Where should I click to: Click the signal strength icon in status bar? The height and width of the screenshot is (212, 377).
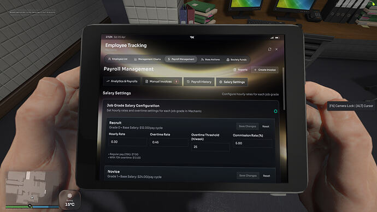[272, 38]
